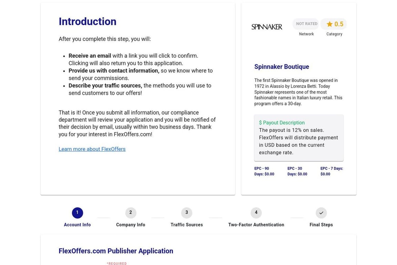Click the *REQUIRED label
Viewport: 397px width, 265px height.
(x=117, y=264)
